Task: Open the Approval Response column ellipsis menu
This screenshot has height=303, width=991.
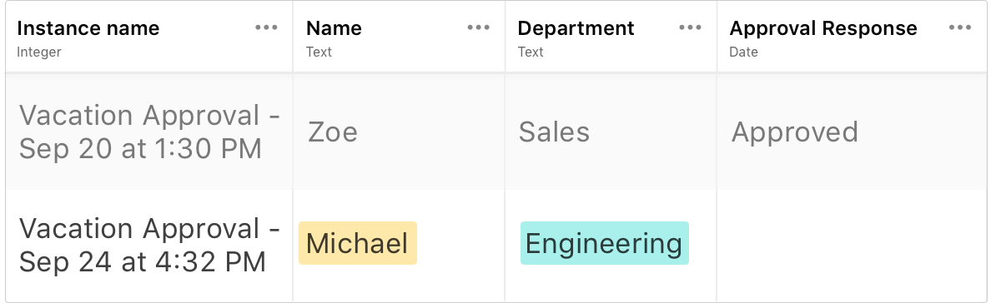Action: pyautogui.click(x=960, y=27)
